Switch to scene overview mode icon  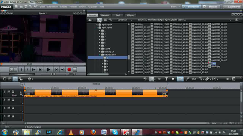click(x=10, y=79)
